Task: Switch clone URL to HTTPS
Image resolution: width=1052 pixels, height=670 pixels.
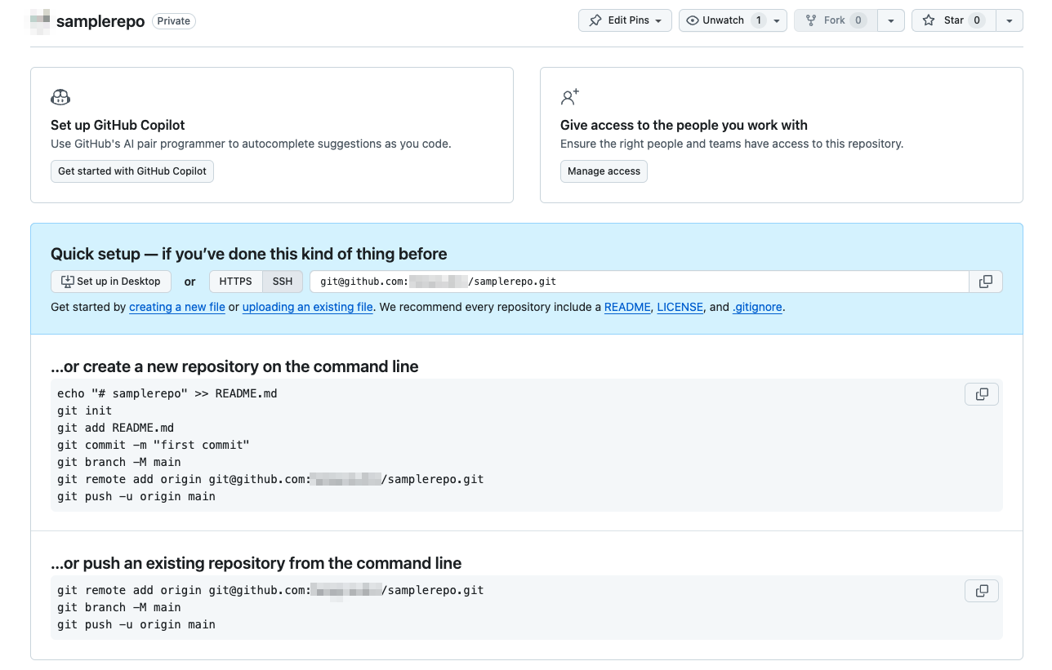Action: pyautogui.click(x=236, y=282)
